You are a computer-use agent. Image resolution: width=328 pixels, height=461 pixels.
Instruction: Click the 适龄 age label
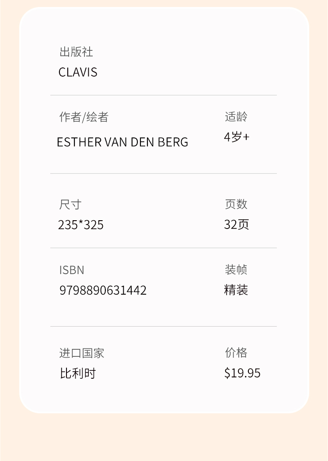click(x=236, y=116)
